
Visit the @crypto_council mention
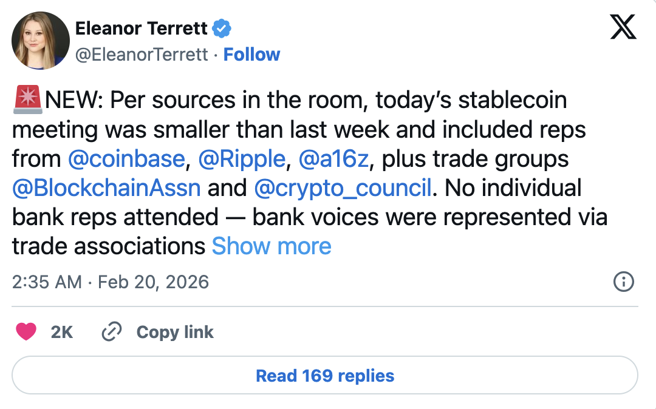click(344, 188)
